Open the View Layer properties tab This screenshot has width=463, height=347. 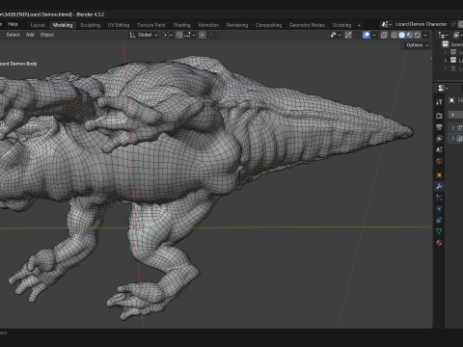[x=439, y=138]
